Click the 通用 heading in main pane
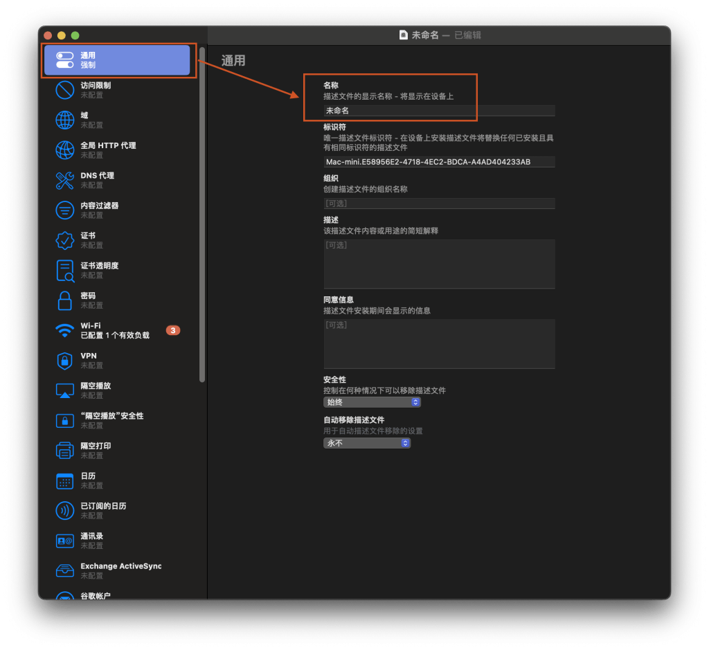Viewport: 709px width, 650px height. [233, 61]
